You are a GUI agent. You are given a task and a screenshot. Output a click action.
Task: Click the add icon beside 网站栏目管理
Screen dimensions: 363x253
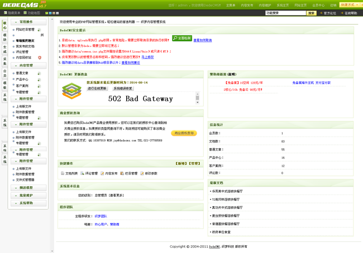click(39, 30)
